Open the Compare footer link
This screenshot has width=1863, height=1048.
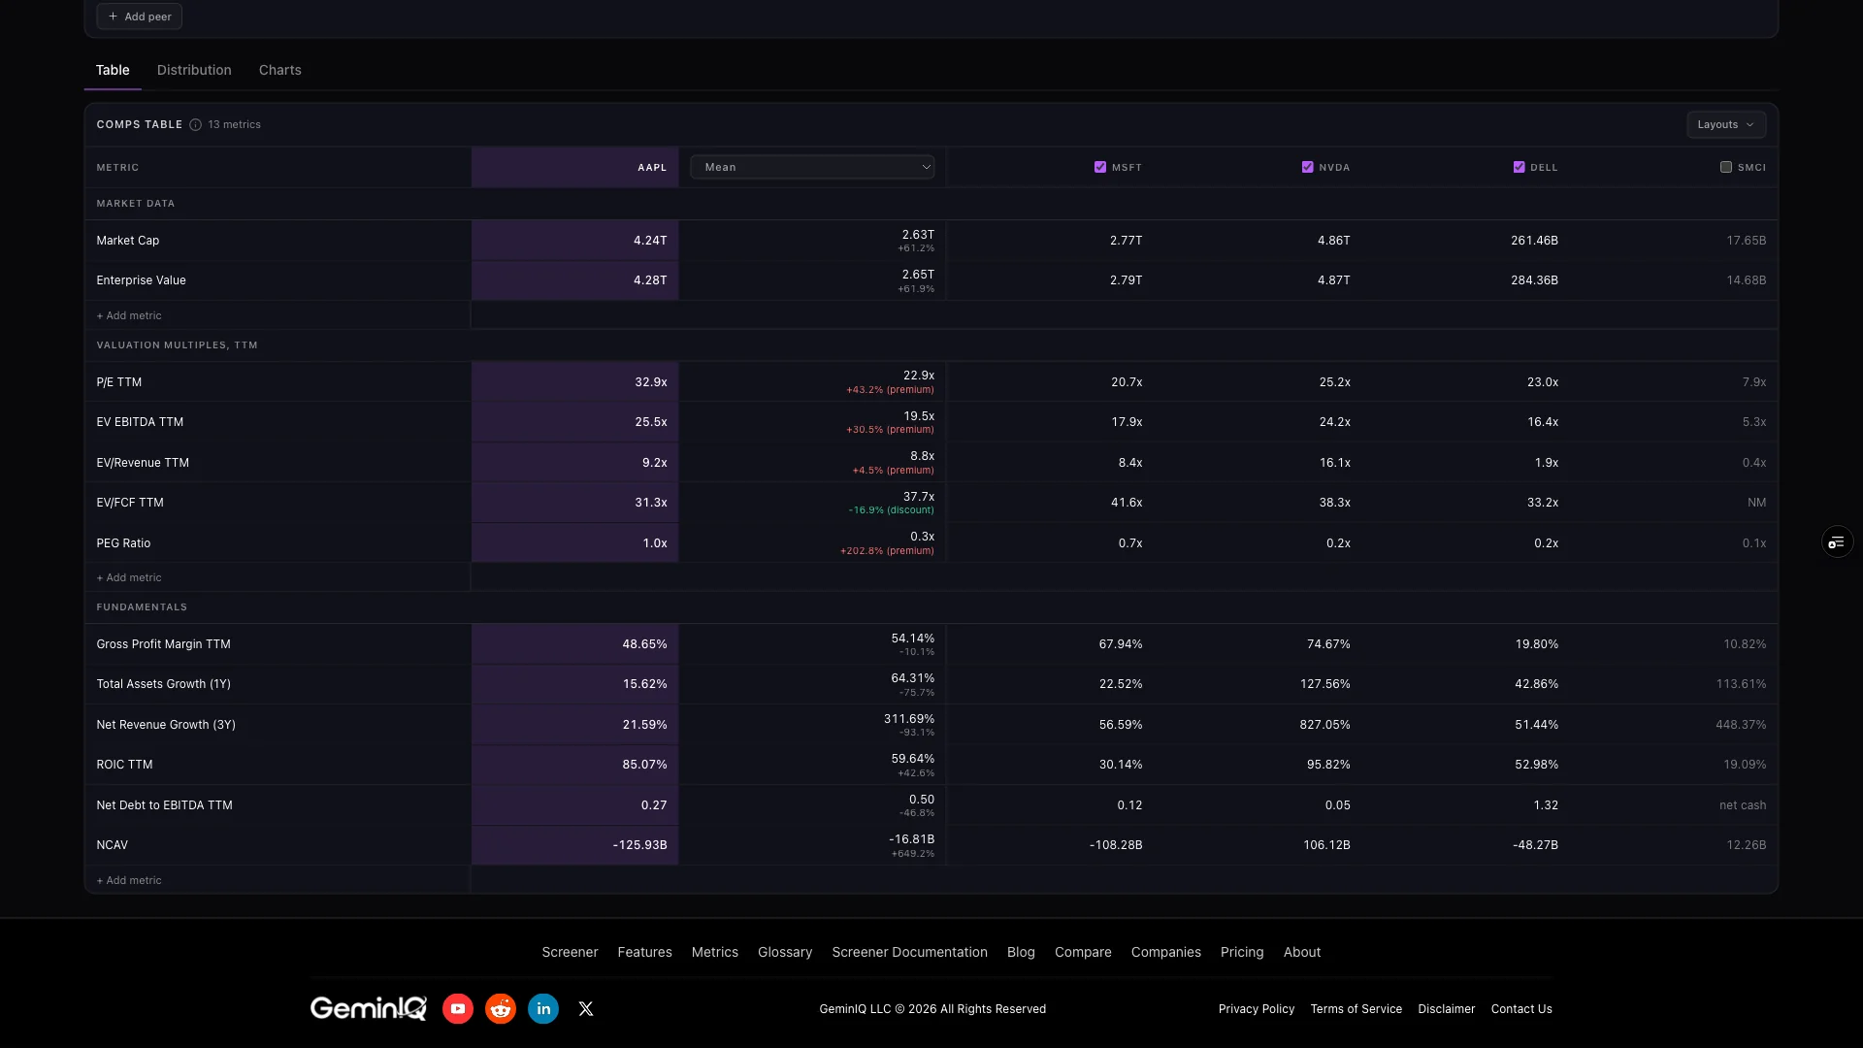tap(1083, 952)
